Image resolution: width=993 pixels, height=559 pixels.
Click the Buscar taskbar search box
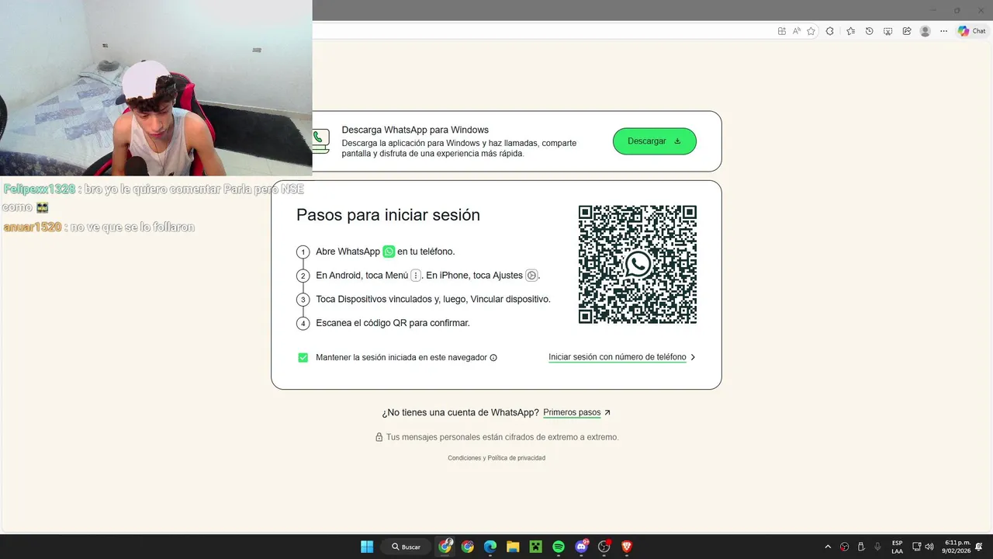pos(407,547)
